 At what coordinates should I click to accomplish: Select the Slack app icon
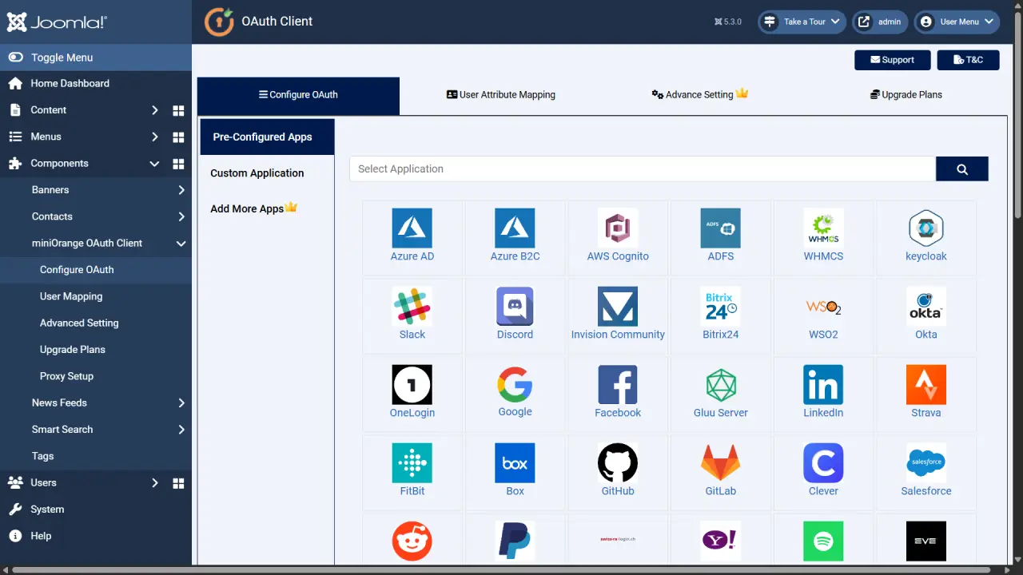(412, 307)
